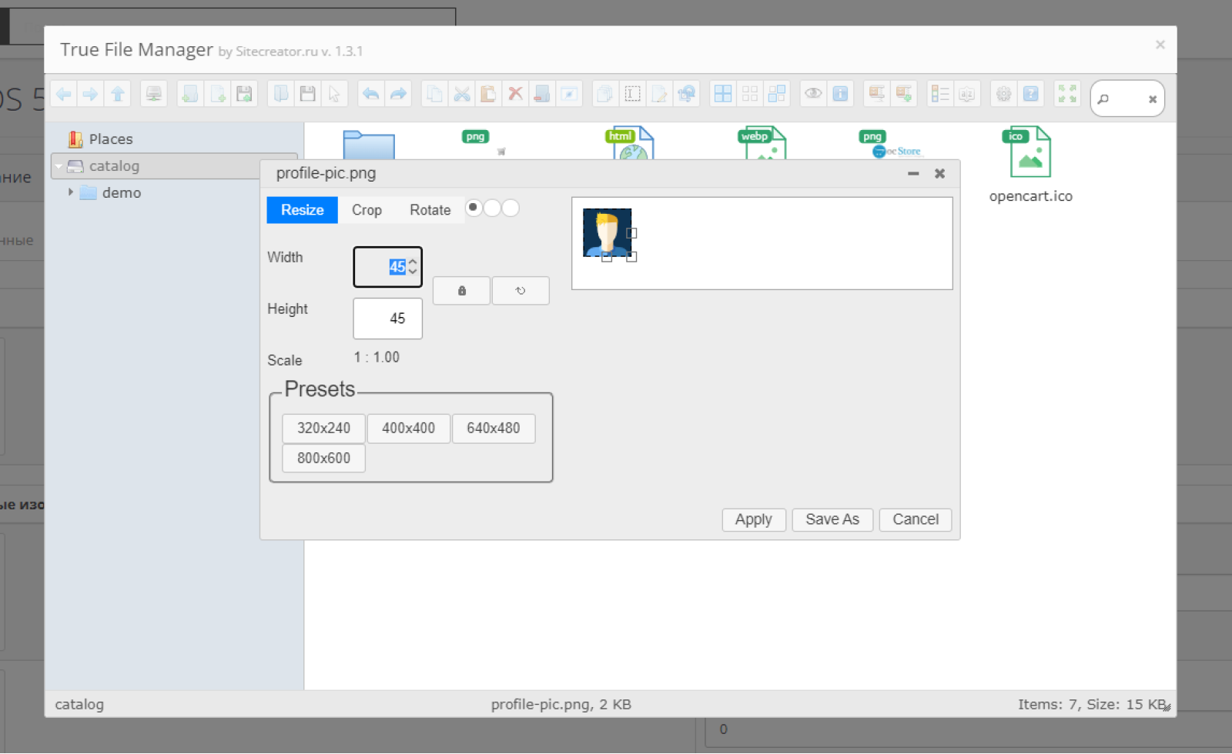Go forward using the right arrow toolbar icon
The height and width of the screenshot is (754, 1232).
coord(90,94)
